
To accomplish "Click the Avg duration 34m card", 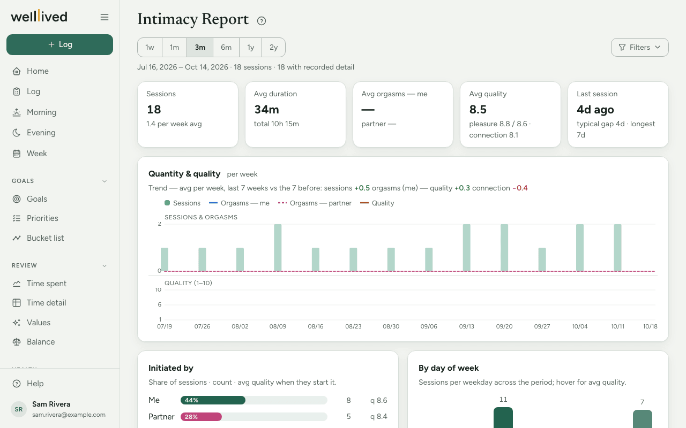I will pos(295,114).
